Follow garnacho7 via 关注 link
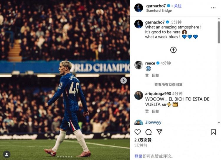This screenshot has width=221, height=160. [x=178, y=6]
